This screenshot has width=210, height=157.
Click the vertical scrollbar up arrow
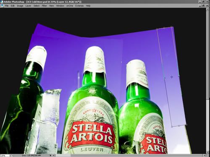tap(207, 9)
